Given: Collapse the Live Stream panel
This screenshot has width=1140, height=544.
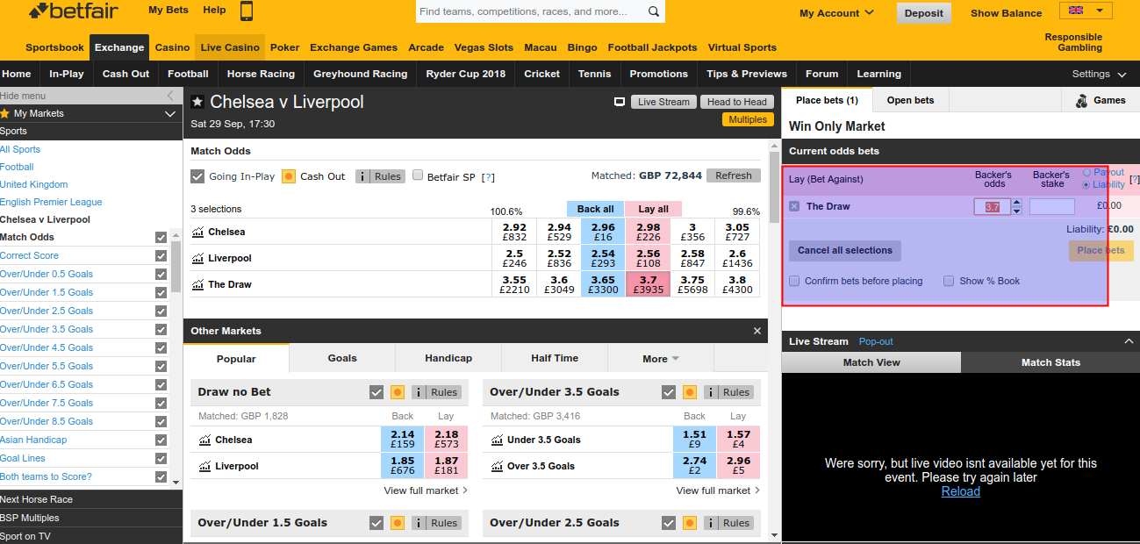Looking at the screenshot, I should pyautogui.click(x=1129, y=341).
